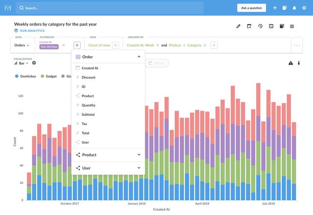
Task: Edit question with the pencil icon
Action: (238, 26)
